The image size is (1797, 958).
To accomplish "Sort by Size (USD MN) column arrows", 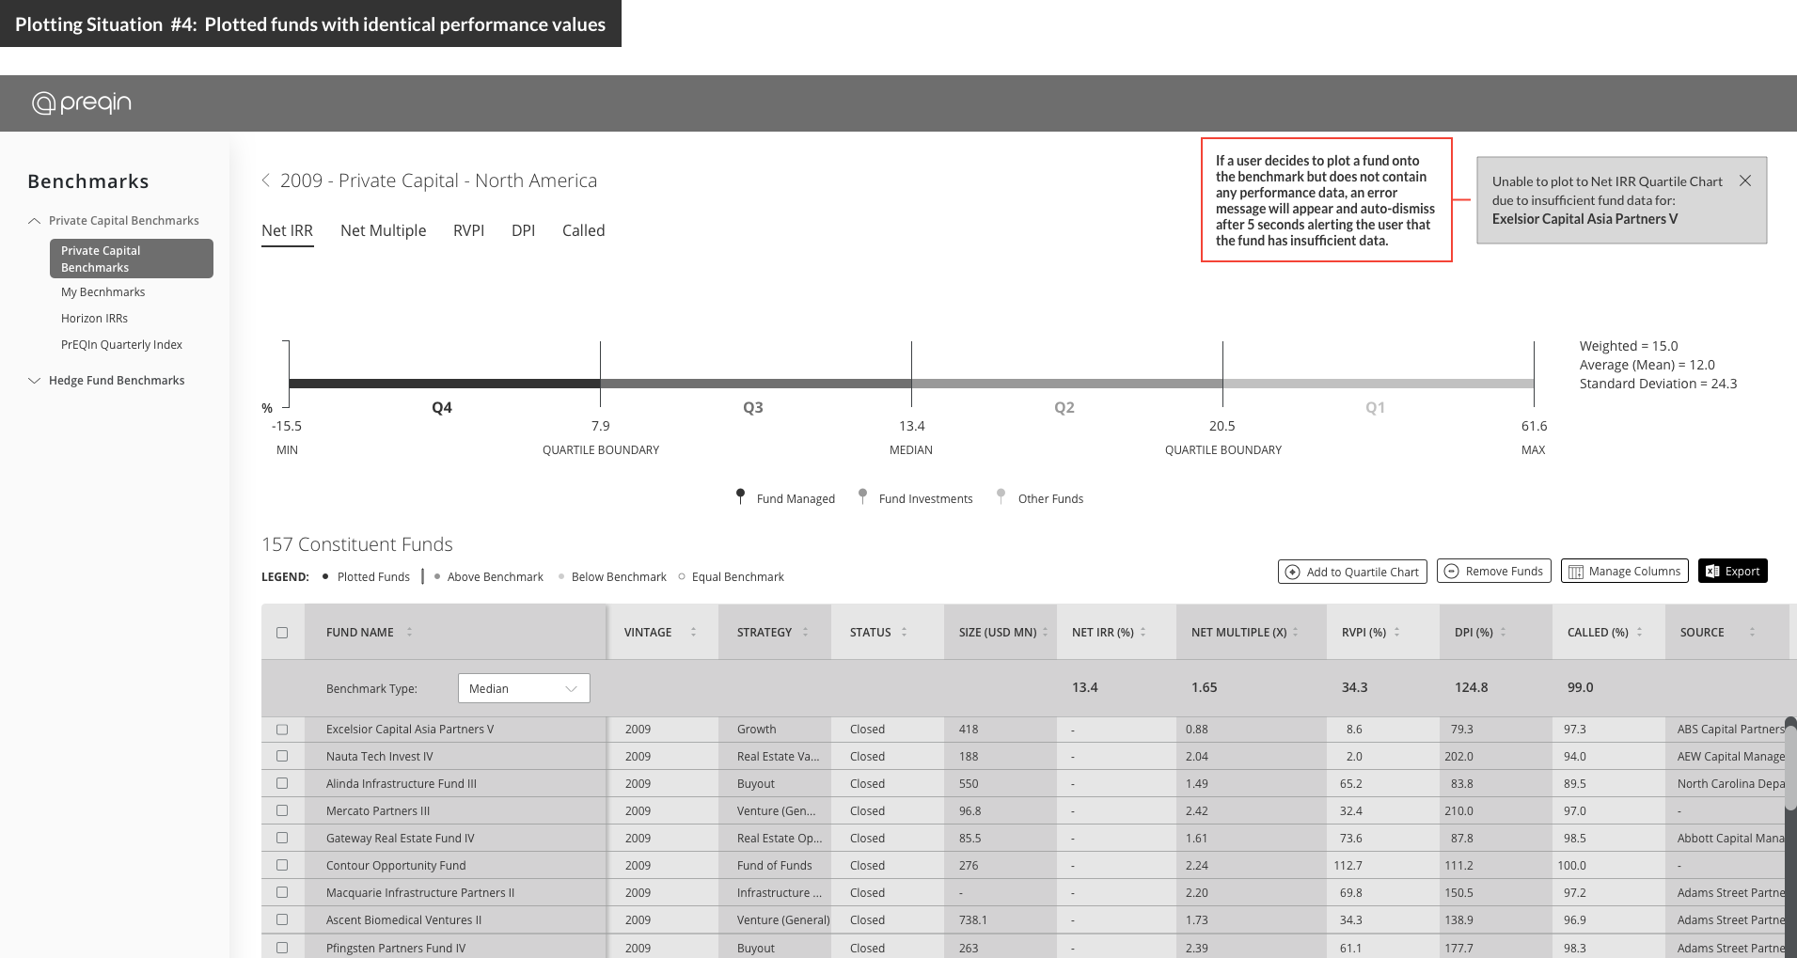I will click(1045, 632).
